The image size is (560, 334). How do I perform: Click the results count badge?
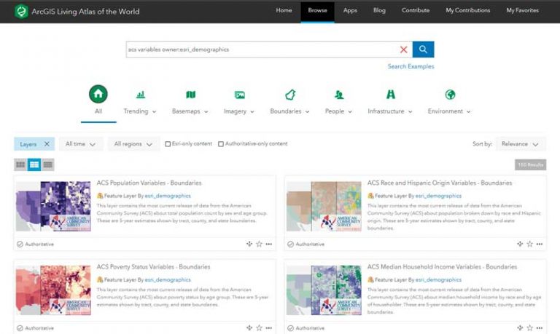(530, 164)
